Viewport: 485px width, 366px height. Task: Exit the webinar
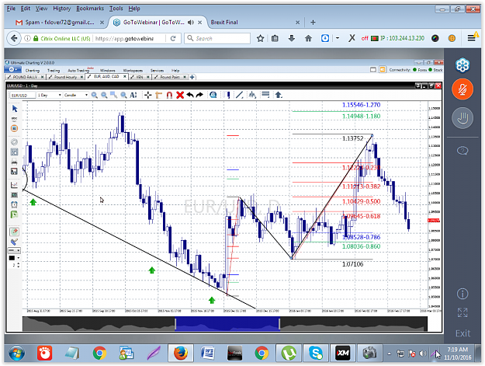tap(462, 333)
